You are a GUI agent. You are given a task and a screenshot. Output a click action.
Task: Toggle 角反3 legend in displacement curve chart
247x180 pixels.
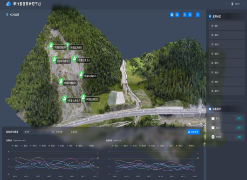(34, 146)
